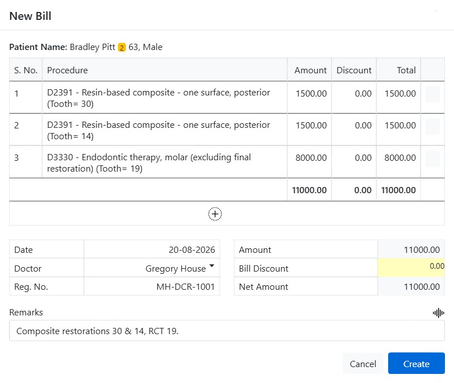Click the Discount column header
Image resolution: width=454 pixels, height=383 pixels.
point(354,70)
